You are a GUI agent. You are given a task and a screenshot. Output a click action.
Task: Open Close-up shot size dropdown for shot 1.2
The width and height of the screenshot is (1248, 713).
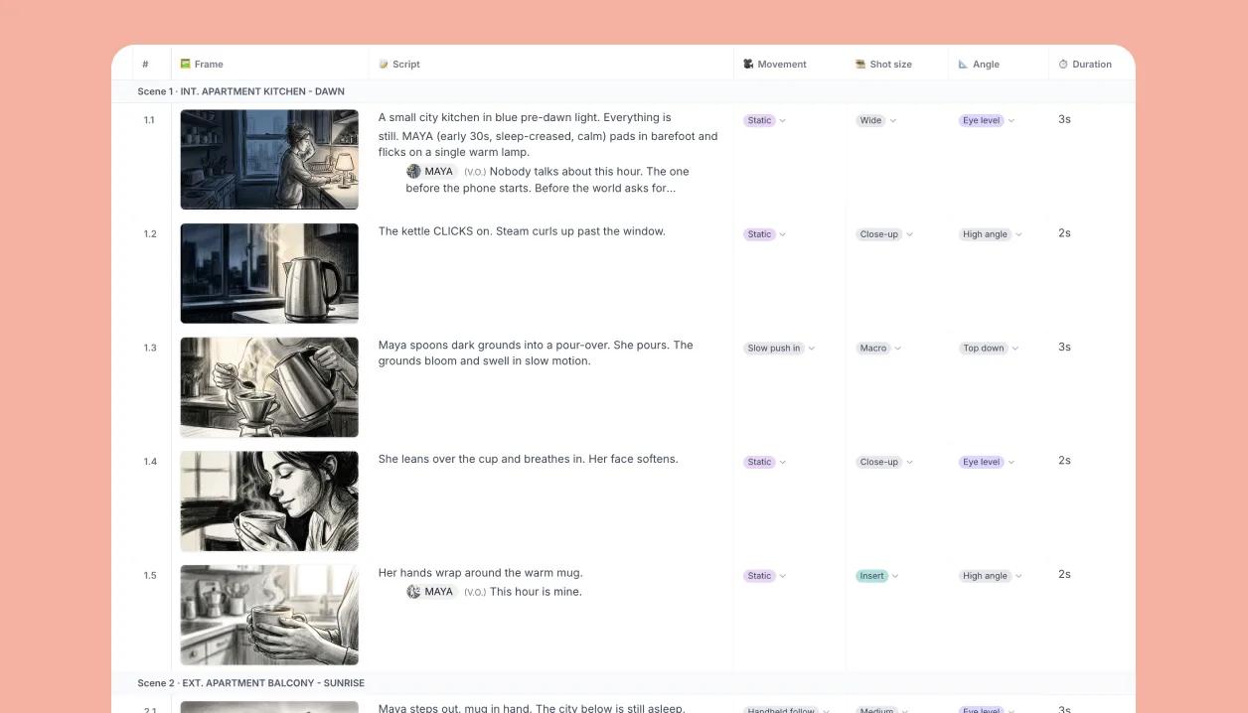pos(884,234)
